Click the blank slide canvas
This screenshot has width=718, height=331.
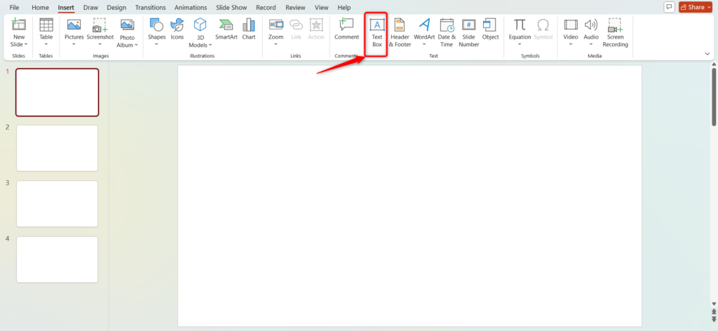coord(409,195)
